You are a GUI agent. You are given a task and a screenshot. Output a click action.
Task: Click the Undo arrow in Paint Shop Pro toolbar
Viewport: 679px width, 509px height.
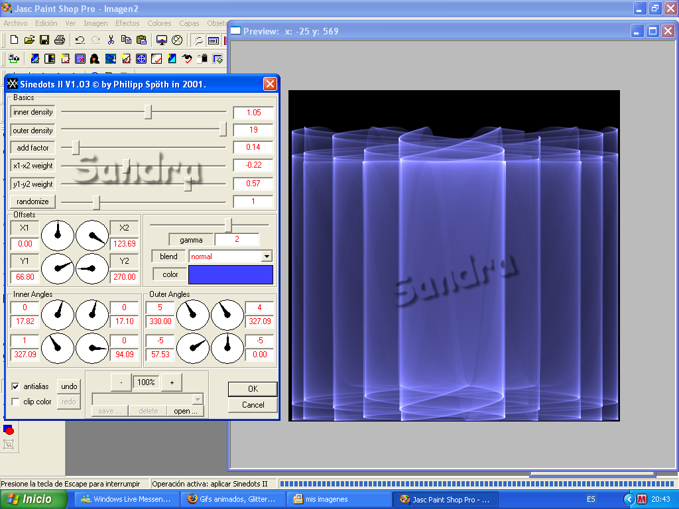(x=80, y=40)
